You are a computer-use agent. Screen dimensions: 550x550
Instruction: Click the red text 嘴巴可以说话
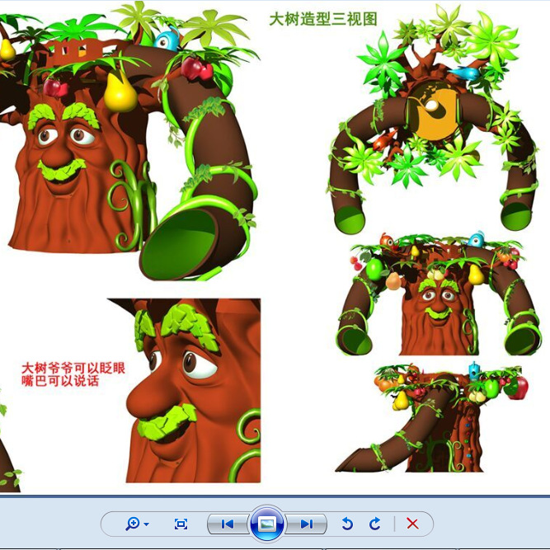(60, 381)
